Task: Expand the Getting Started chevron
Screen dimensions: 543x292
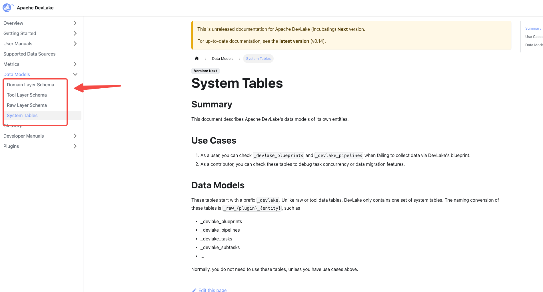Action: click(x=75, y=33)
